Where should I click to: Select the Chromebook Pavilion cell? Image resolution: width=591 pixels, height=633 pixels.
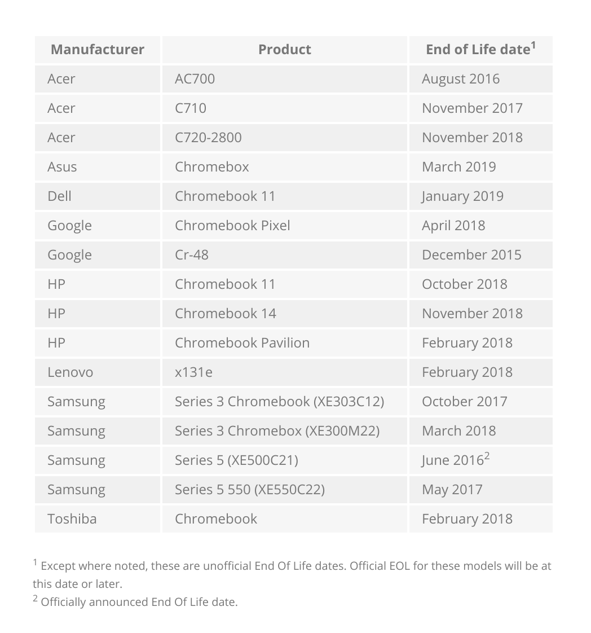coord(284,343)
